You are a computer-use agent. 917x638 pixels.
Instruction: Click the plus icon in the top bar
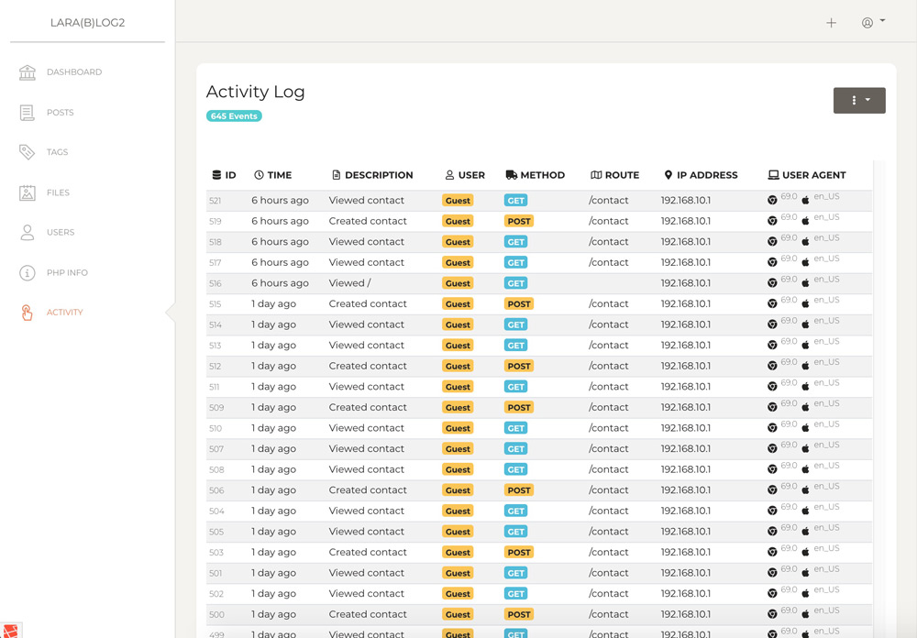click(831, 22)
